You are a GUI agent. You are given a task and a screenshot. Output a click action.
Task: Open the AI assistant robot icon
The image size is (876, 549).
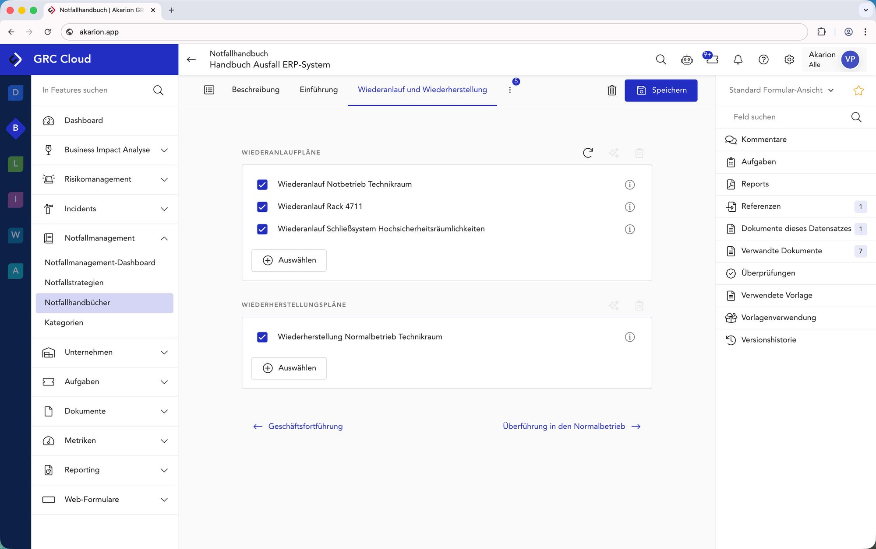pos(686,59)
